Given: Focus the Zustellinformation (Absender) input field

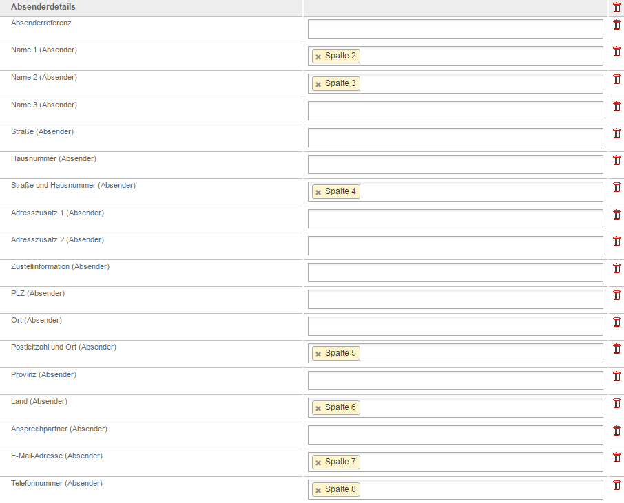Looking at the screenshot, I should coord(455,272).
